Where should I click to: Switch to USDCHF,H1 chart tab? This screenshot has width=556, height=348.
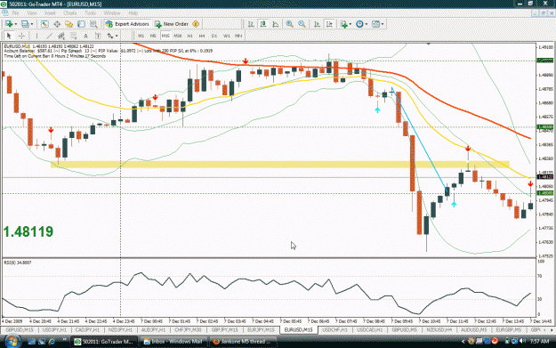coord(334,330)
